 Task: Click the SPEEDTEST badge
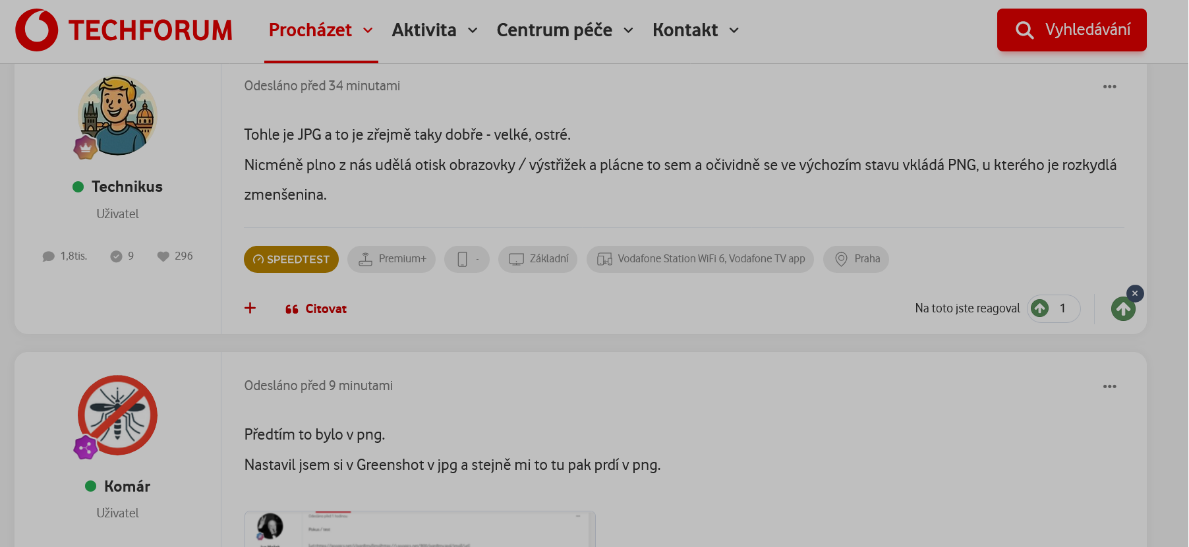pyautogui.click(x=291, y=259)
